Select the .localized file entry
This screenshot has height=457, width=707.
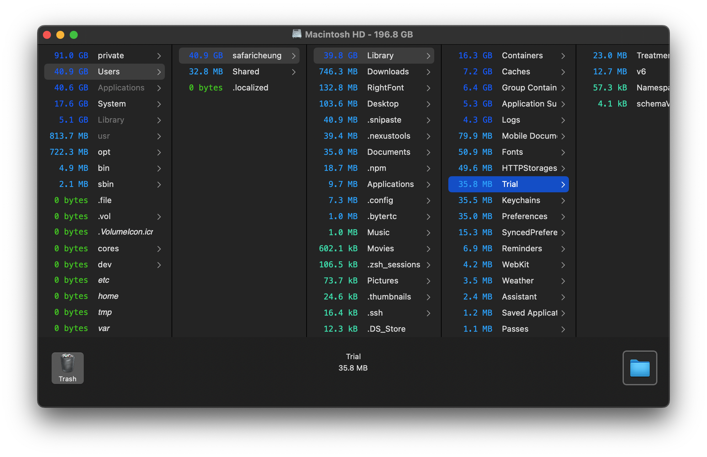coord(250,88)
